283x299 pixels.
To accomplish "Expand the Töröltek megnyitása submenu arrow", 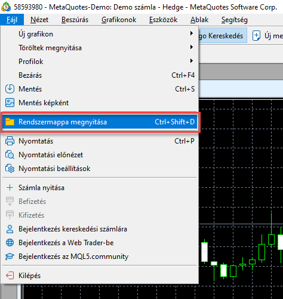I will click(x=192, y=47).
